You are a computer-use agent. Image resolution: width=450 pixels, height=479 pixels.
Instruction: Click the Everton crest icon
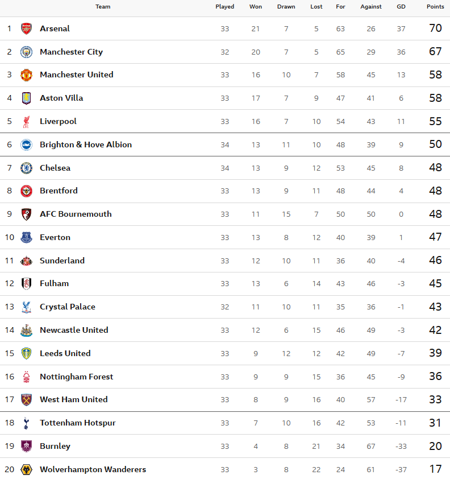pos(26,237)
